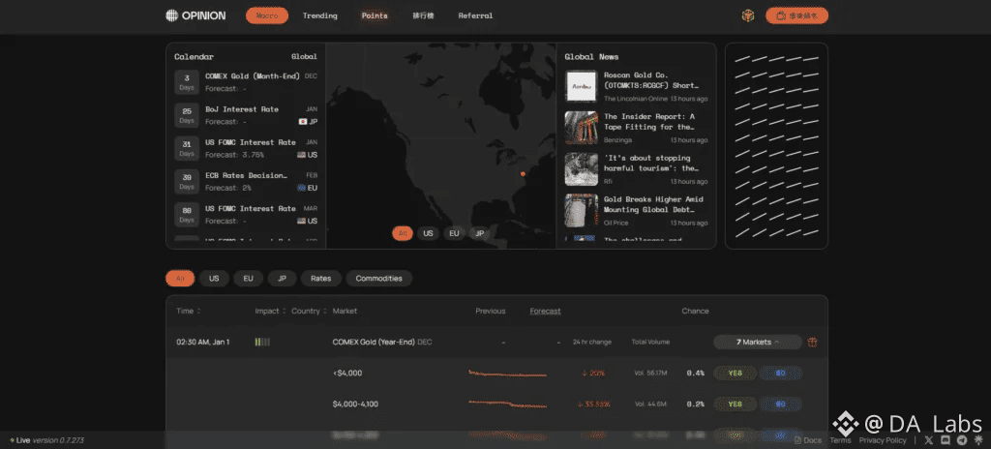This screenshot has width=991, height=449.
Task: Open the Telegram icon in footer
Action: point(962,440)
